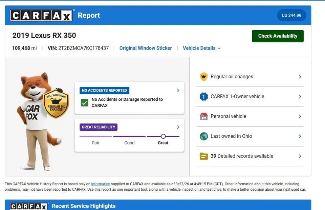Click the Good reliability label

pyautogui.click(x=129, y=143)
